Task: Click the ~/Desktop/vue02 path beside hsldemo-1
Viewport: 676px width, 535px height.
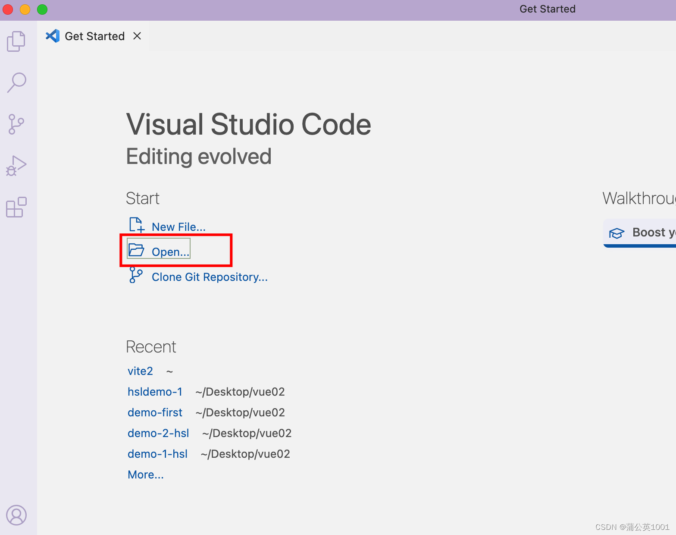Action: 240,392
